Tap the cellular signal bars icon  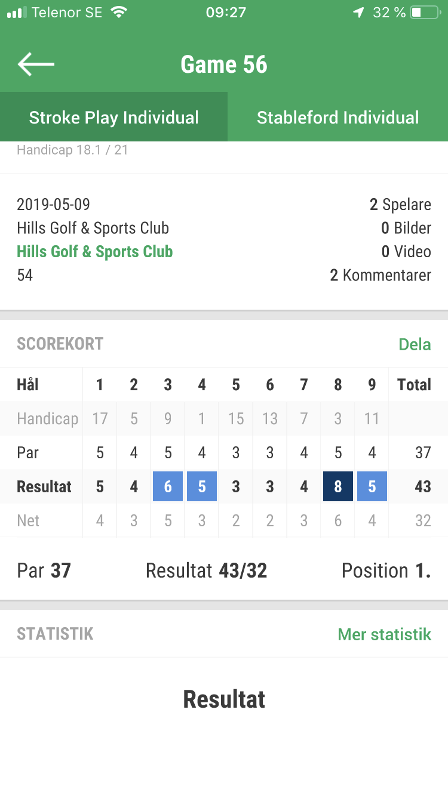point(17,13)
